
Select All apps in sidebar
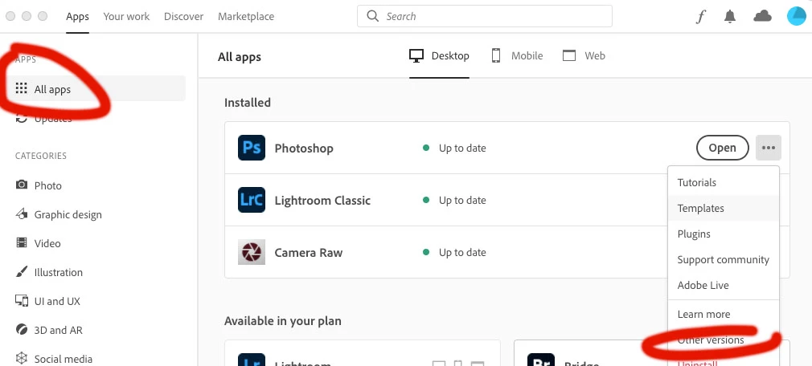click(97, 88)
